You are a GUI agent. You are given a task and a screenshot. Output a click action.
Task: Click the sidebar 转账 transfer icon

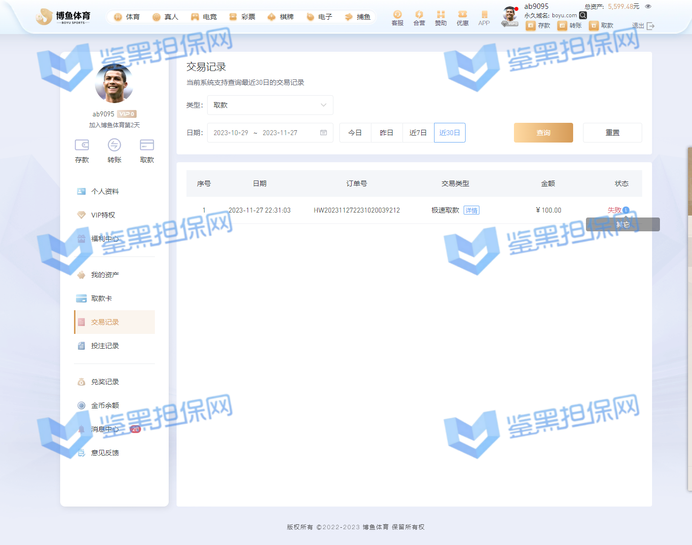[x=114, y=145]
